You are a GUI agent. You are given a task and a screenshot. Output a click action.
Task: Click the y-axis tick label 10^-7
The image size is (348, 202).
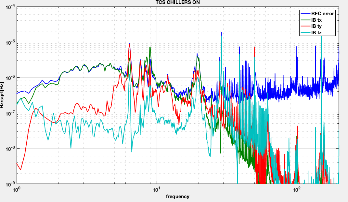pyautogui.click(x=10, y=113)
